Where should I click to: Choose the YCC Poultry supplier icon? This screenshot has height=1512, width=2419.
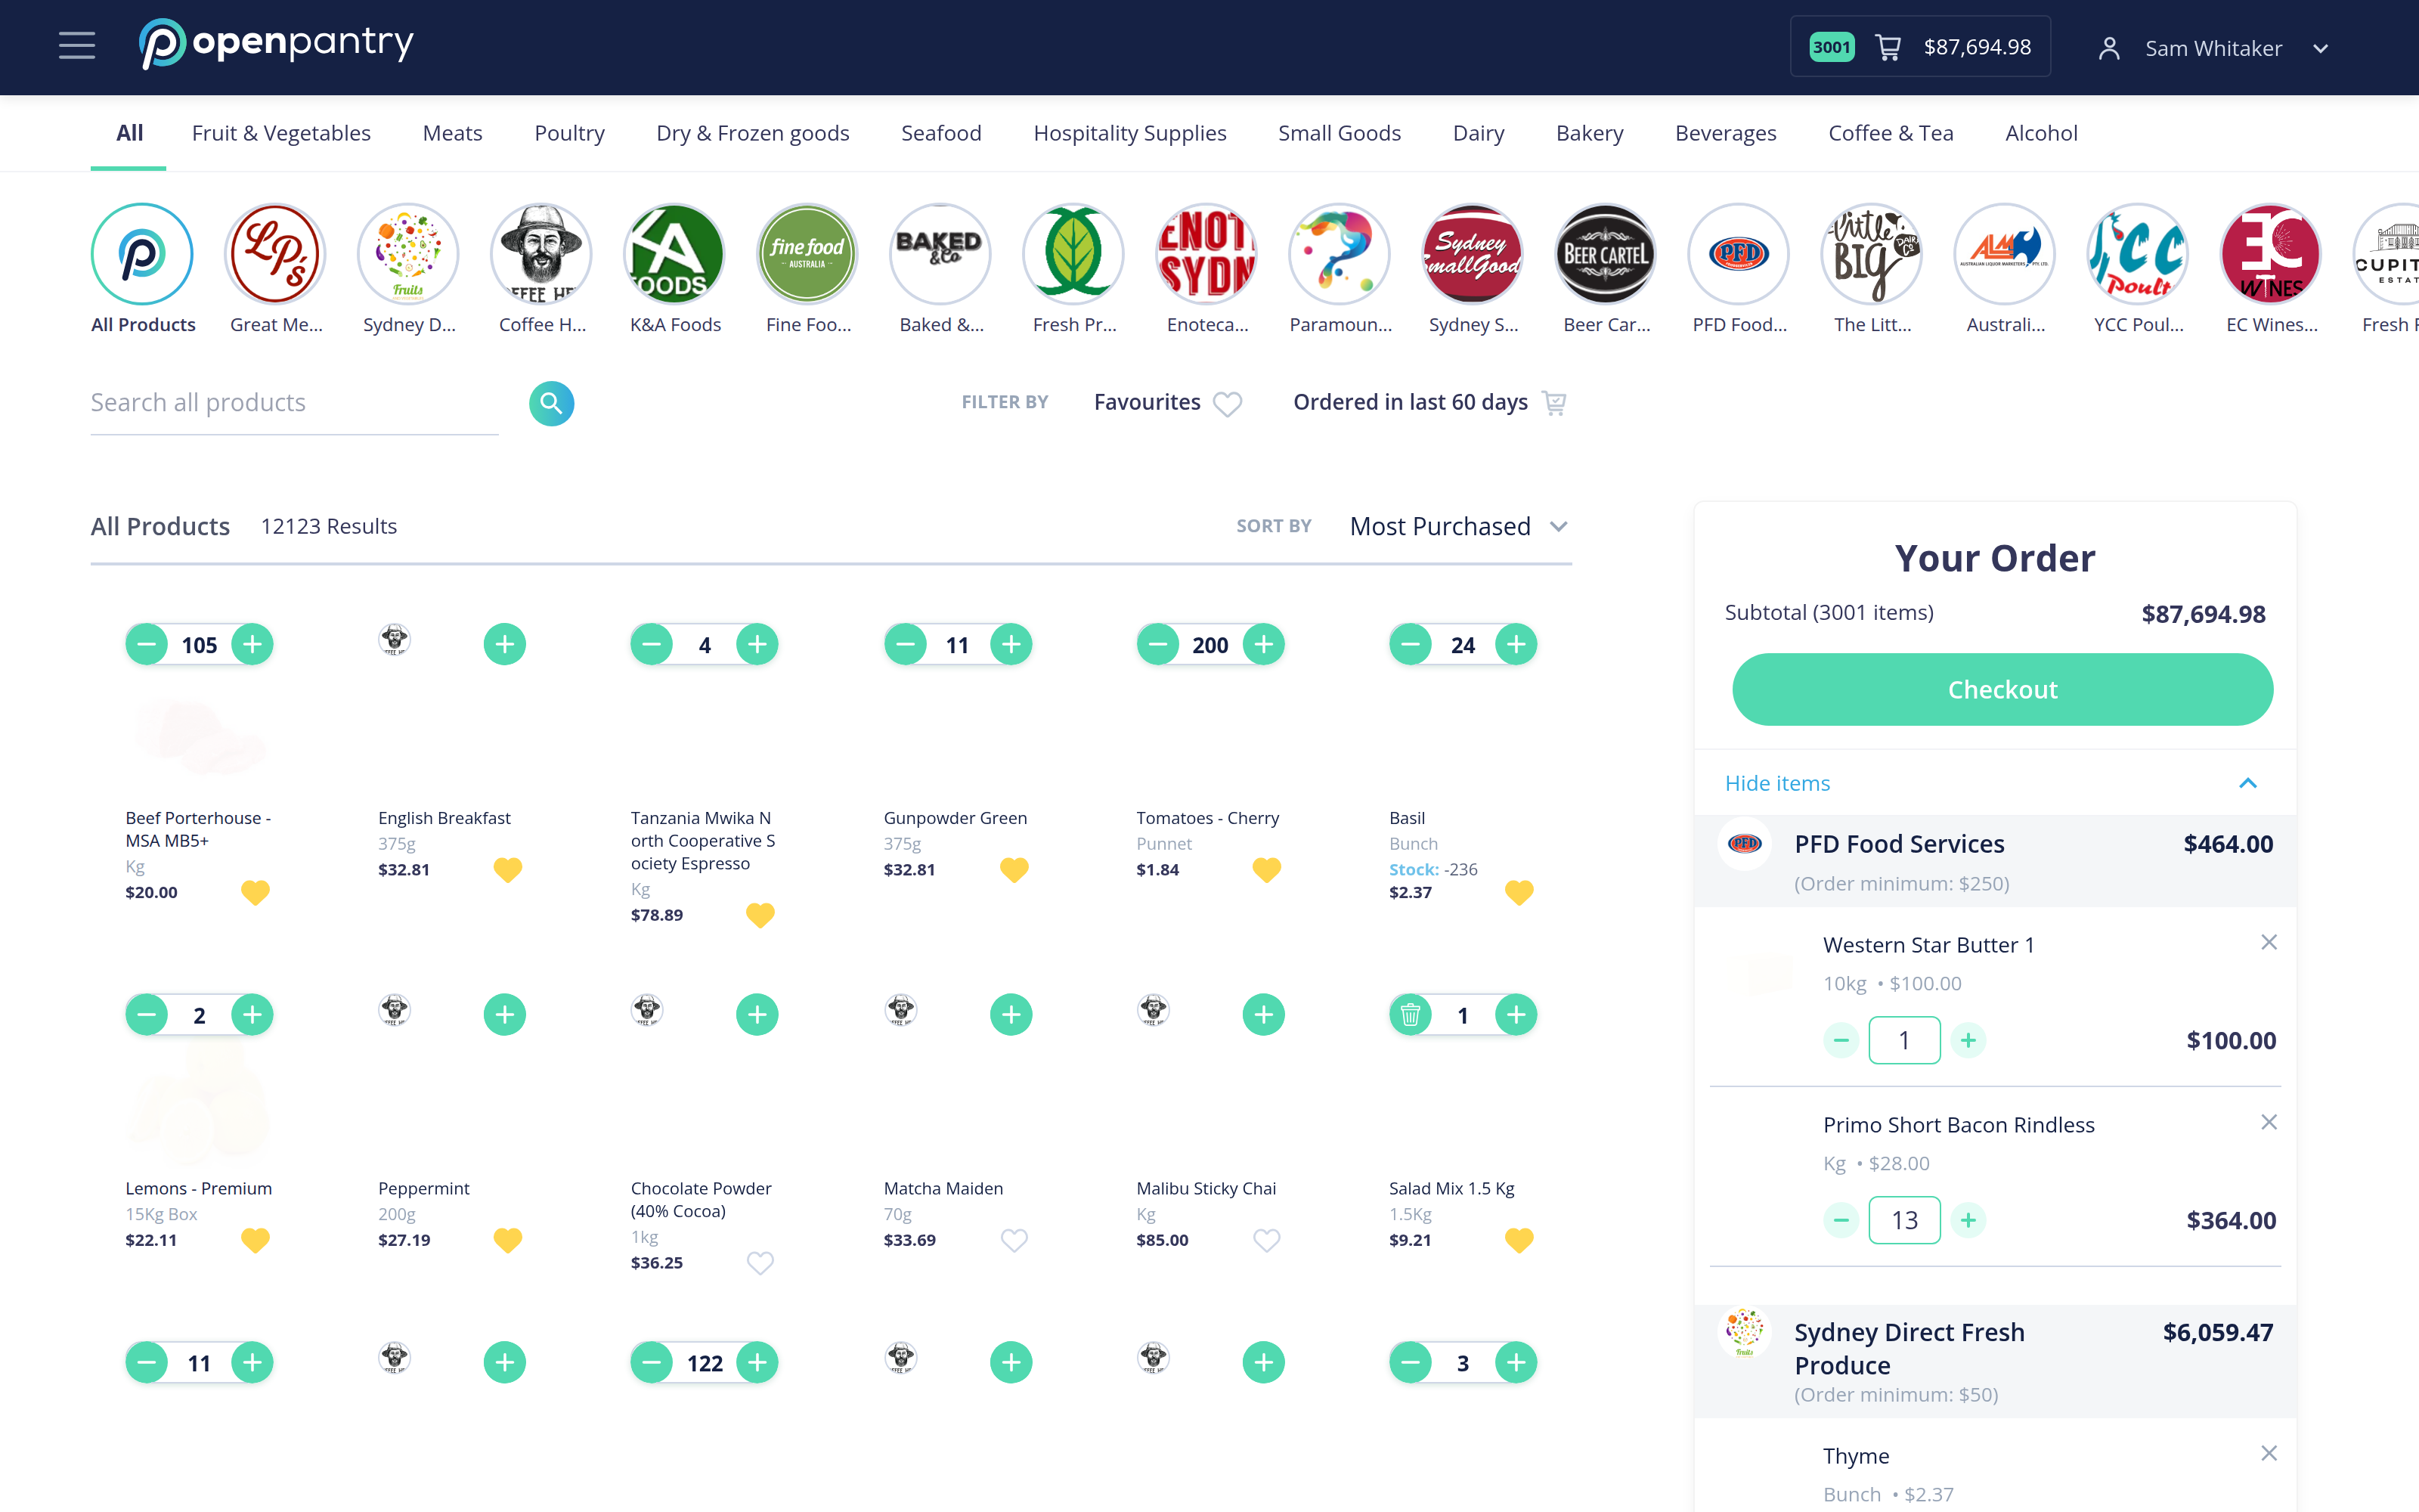[x=2138, y=254]
